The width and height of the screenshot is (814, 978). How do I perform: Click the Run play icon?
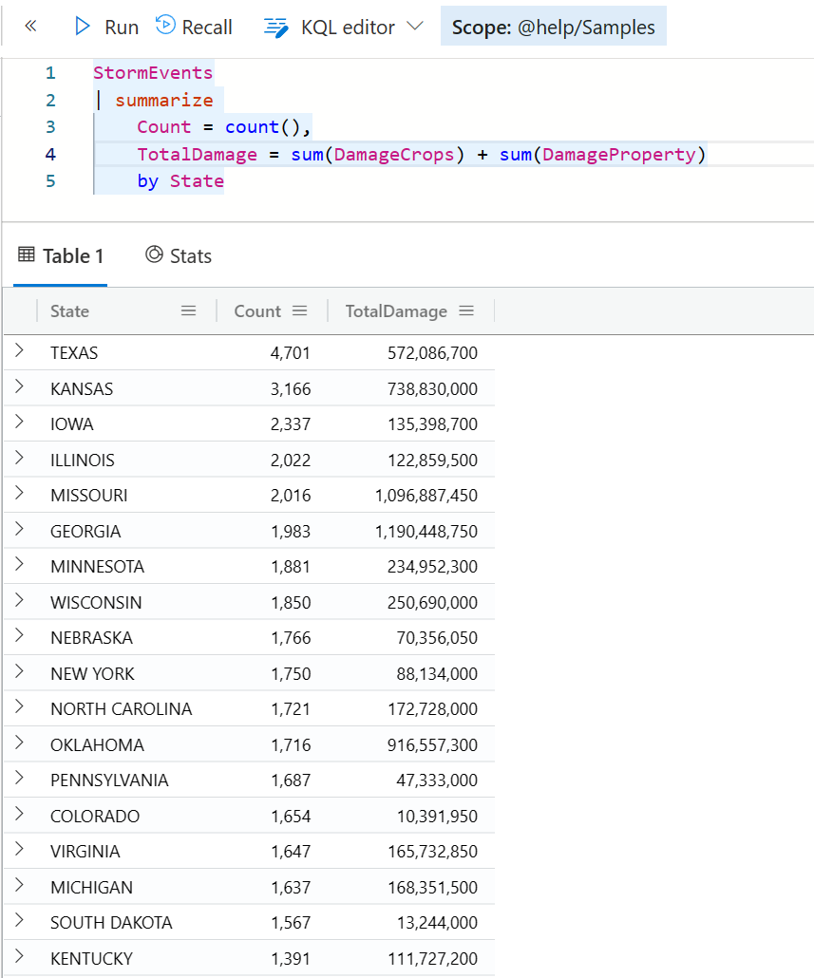[83, 27]
